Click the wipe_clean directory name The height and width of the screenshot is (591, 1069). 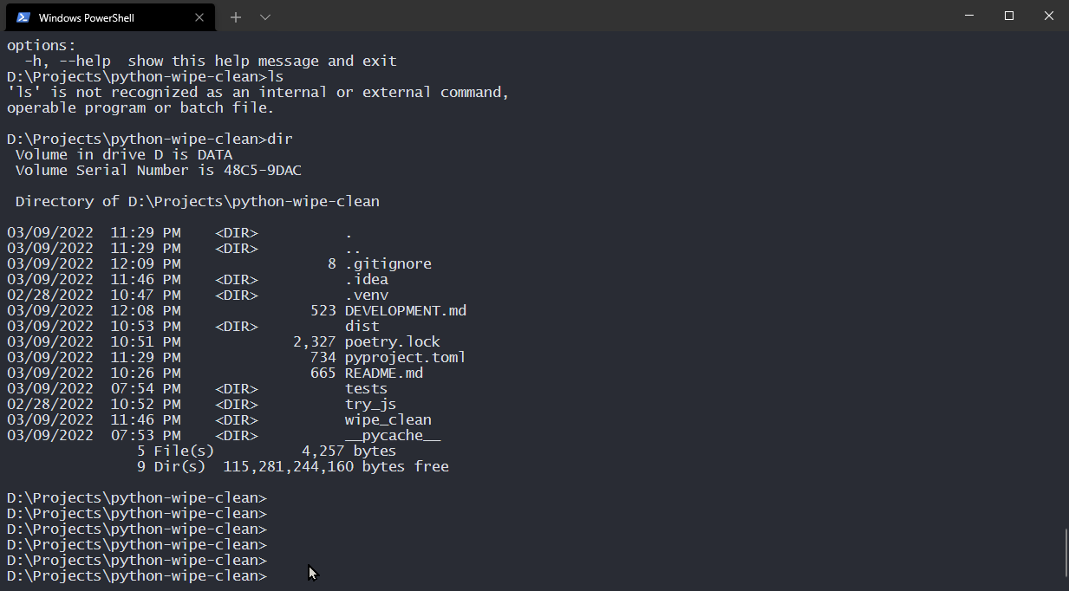pyautogui.click(x=388, y=420)
